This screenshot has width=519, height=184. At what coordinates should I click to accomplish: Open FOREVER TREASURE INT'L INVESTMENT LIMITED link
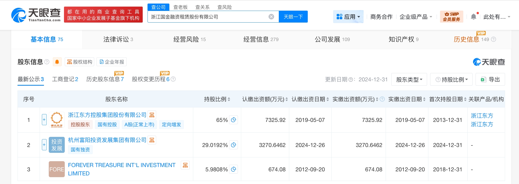coord(122,169)
